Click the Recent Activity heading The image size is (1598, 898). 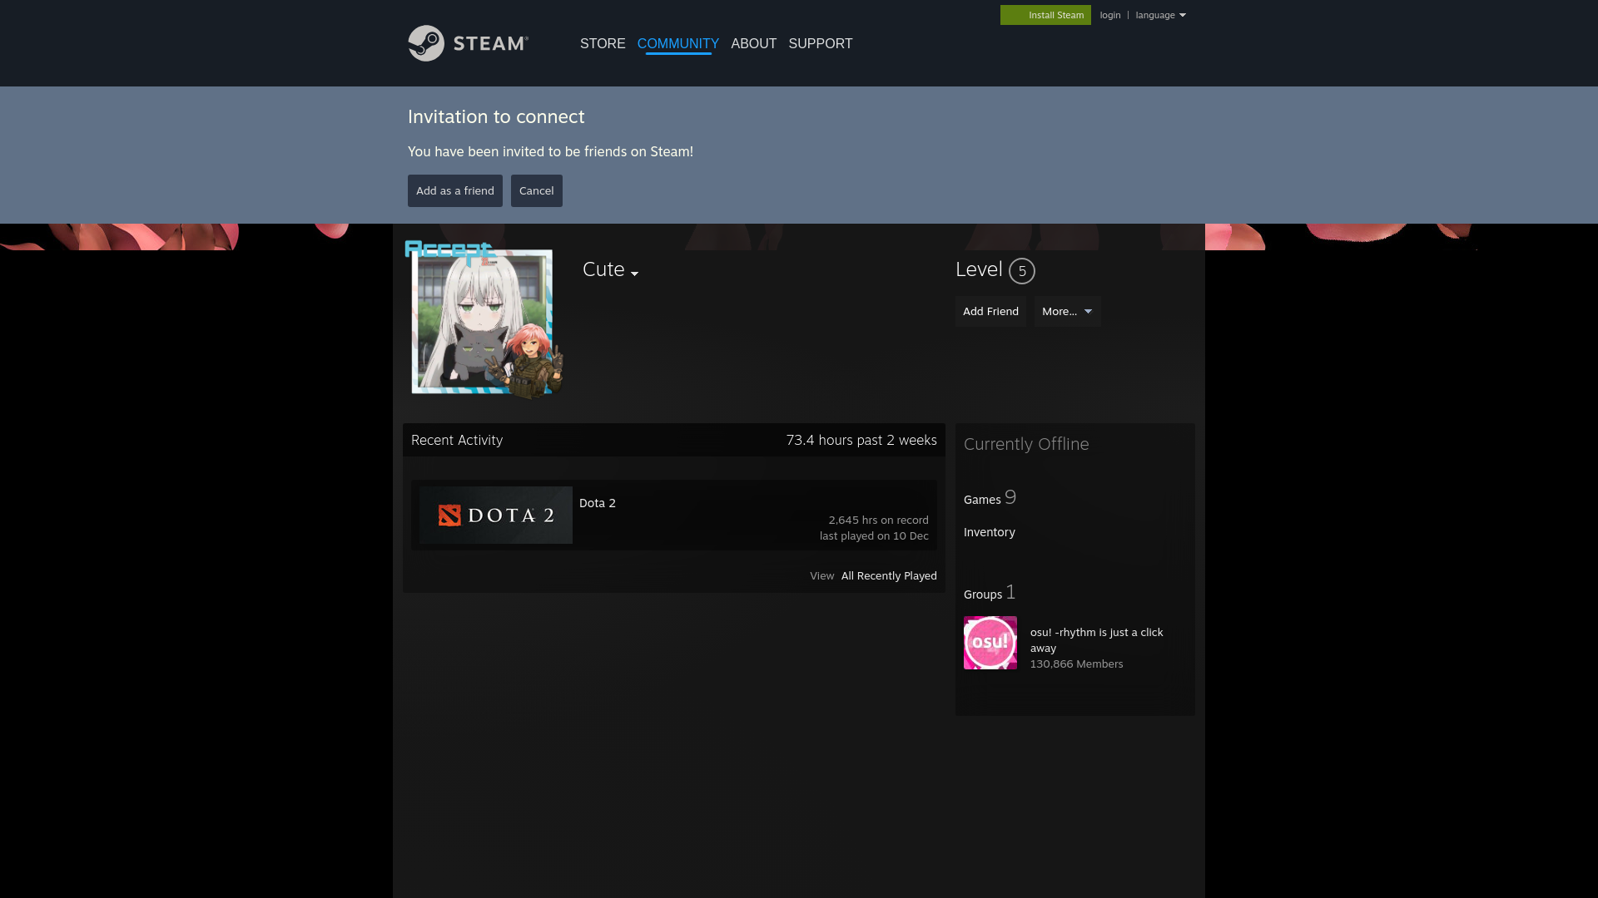point(457,440)
